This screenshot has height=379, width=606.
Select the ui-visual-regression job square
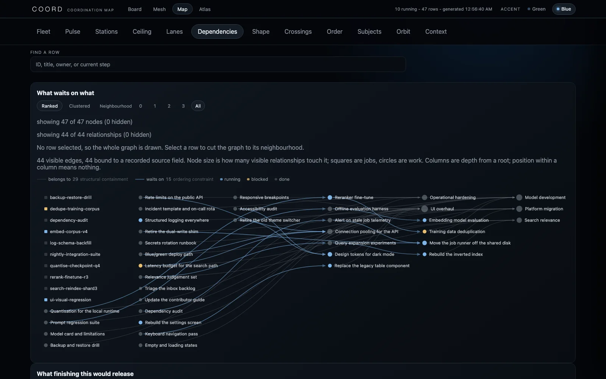pos(46,300)
